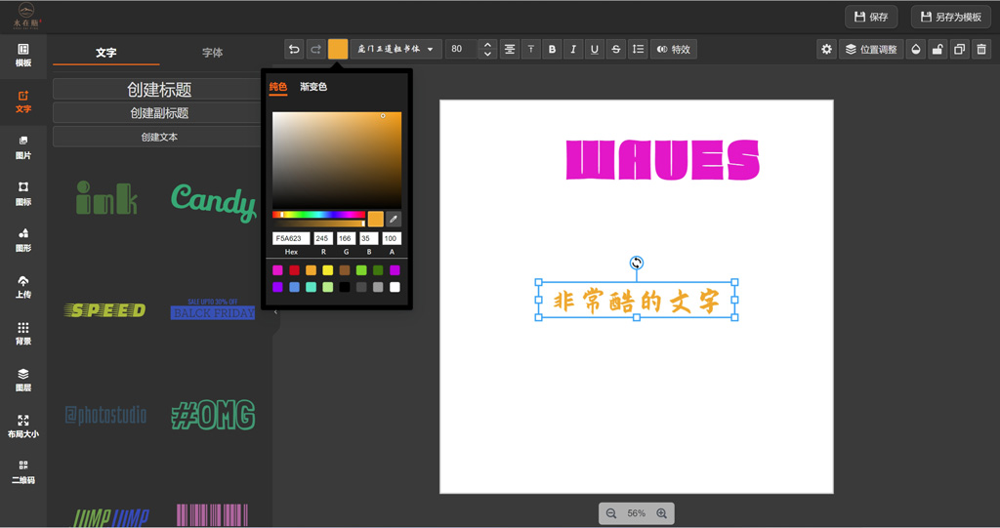The image size is (1000, 528).
Task: Toggle italic formatting
Action: [x=573, y=49]
